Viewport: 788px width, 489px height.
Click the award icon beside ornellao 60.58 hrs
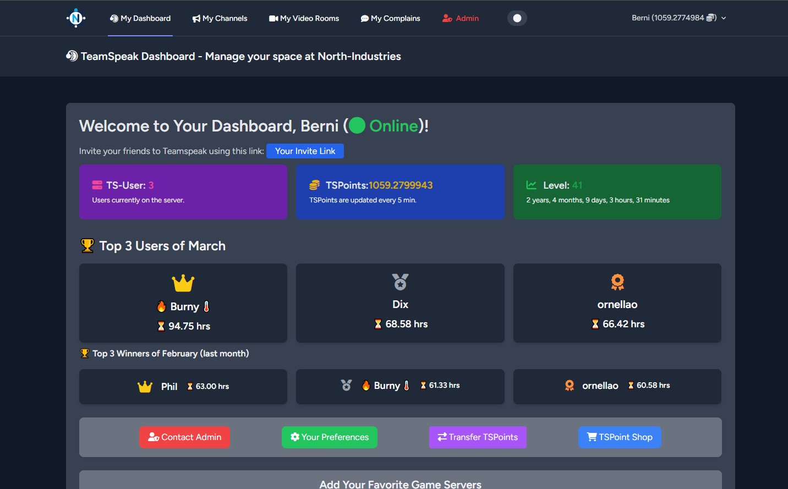570,386
